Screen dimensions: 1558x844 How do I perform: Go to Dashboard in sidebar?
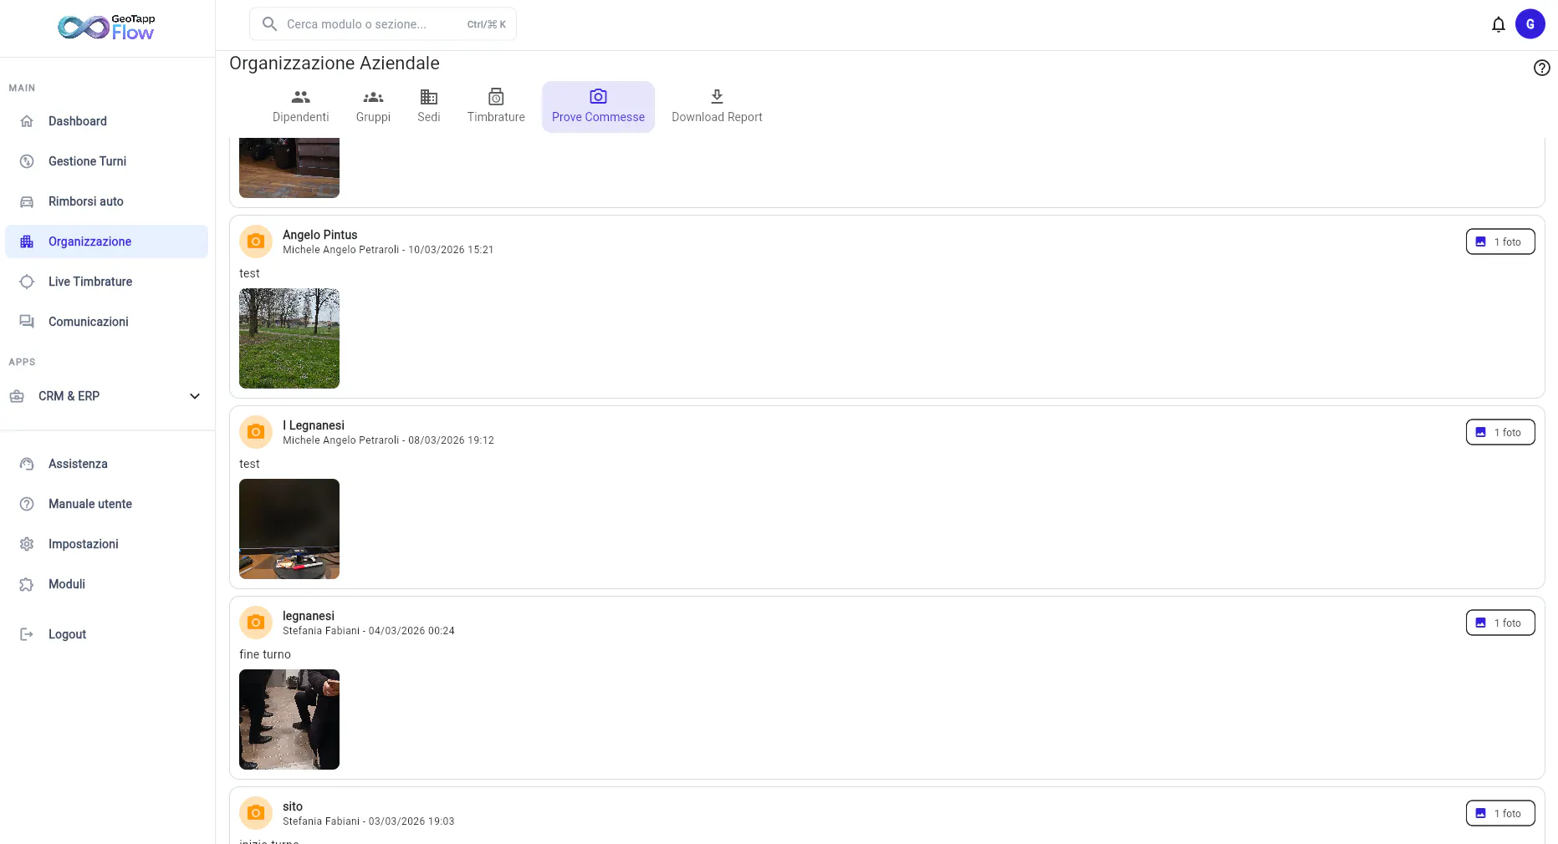(x=106, y=121)
